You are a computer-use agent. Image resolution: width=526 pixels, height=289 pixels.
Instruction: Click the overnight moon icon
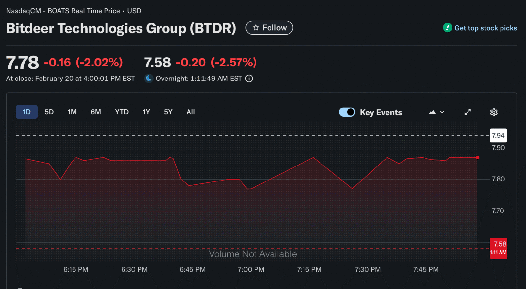pyautogui.click(x=149, y=79)
